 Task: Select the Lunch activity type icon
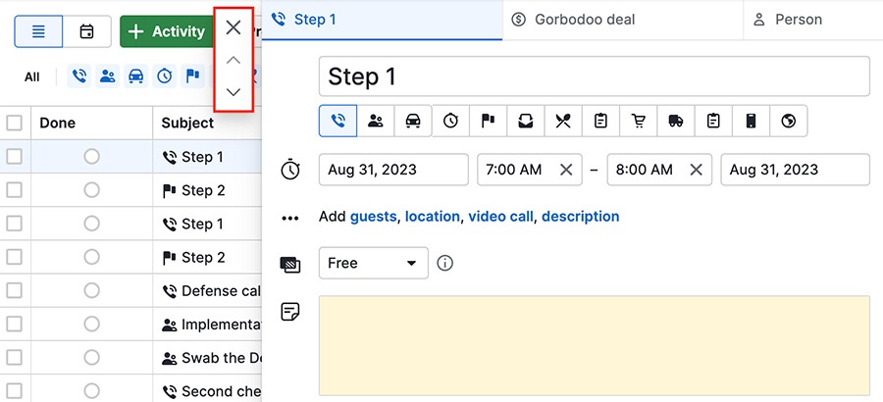(562, 121)
